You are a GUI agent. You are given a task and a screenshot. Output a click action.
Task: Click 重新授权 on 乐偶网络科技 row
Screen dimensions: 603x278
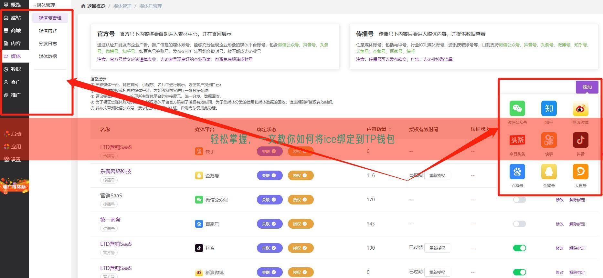click(x=437, y=175)
